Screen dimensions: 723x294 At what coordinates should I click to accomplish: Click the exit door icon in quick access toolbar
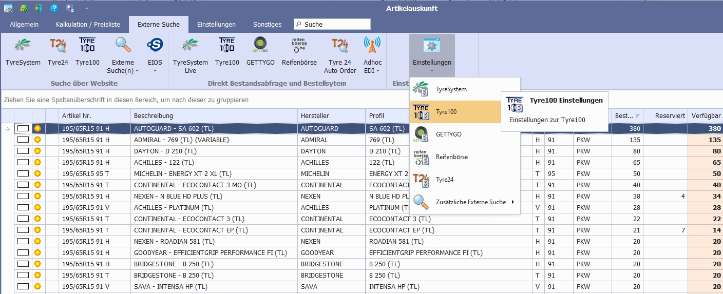click(39, 8)
